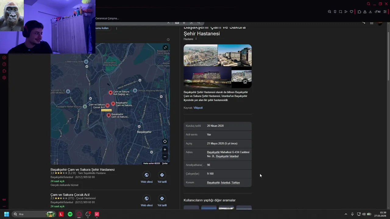The image size is (390, 219).
Task: Click the sidebar settings gear icon
Action: (x=4, y=78)
